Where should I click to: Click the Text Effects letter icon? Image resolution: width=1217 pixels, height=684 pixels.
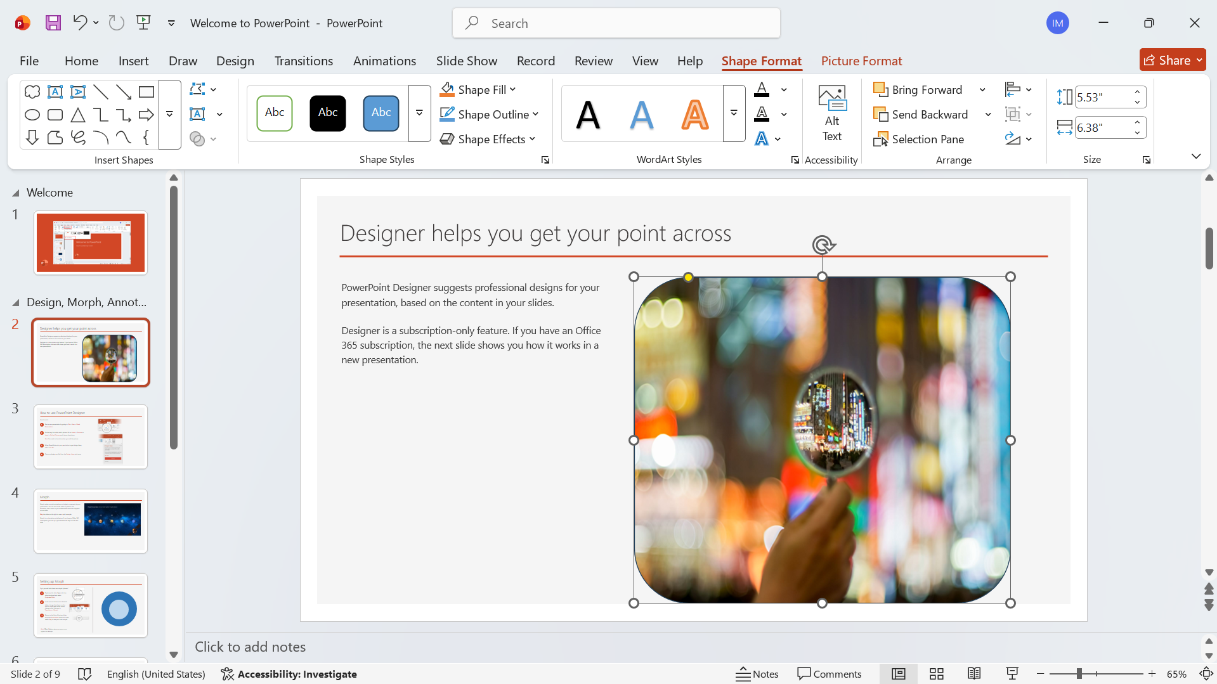click(762, 139)
